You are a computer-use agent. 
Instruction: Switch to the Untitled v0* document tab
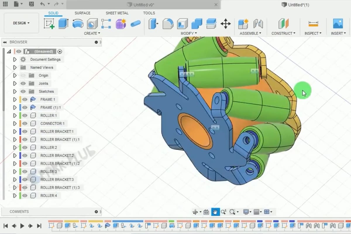pos(143,5)
